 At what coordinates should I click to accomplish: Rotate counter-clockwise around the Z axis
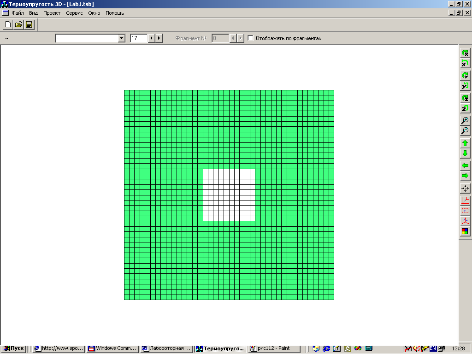[x=465, y=108]
